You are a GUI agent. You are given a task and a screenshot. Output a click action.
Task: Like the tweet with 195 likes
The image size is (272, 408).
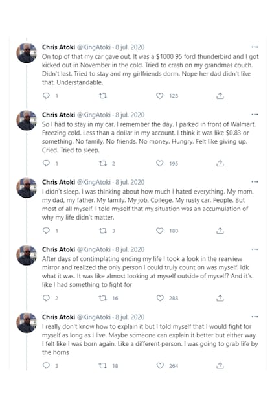click(x=160, y=163)
